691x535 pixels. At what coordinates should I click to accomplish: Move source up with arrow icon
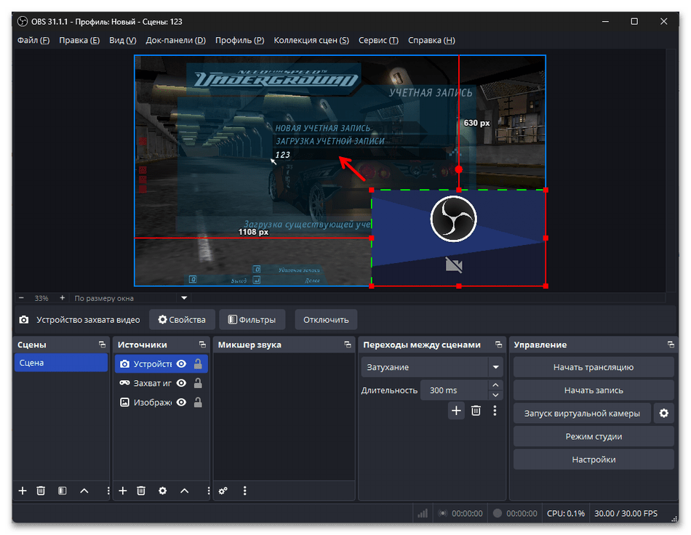point(185,491)
